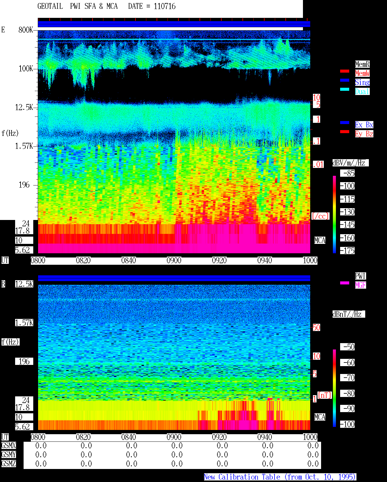Select the red Ey Bz legend swatch
The image size is (387, 482).
click(x=345, y=132)
